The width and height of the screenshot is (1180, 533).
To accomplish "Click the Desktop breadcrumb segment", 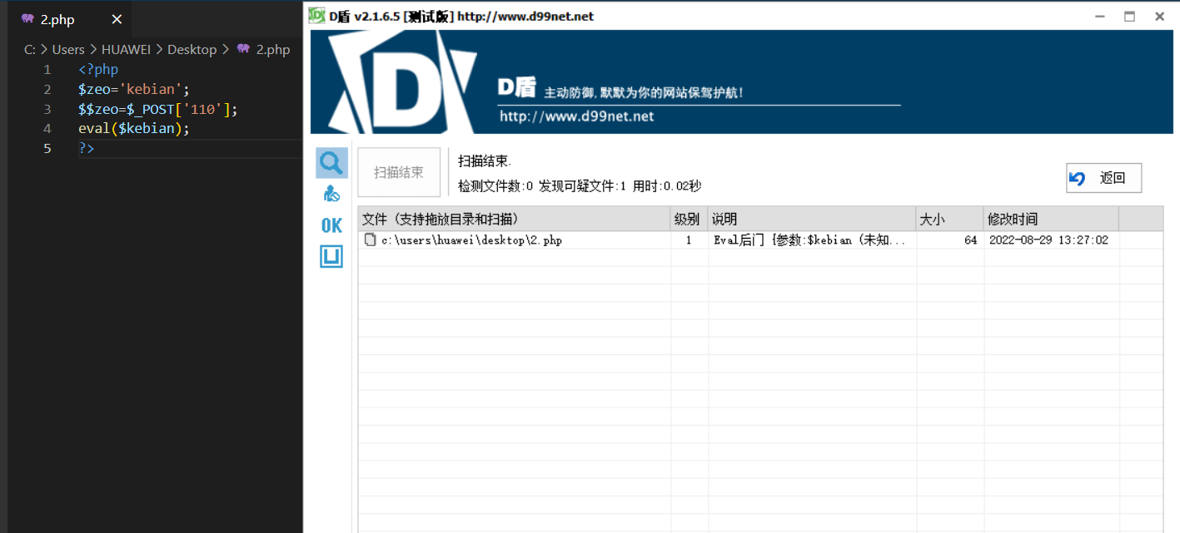I will click(192, 49).
